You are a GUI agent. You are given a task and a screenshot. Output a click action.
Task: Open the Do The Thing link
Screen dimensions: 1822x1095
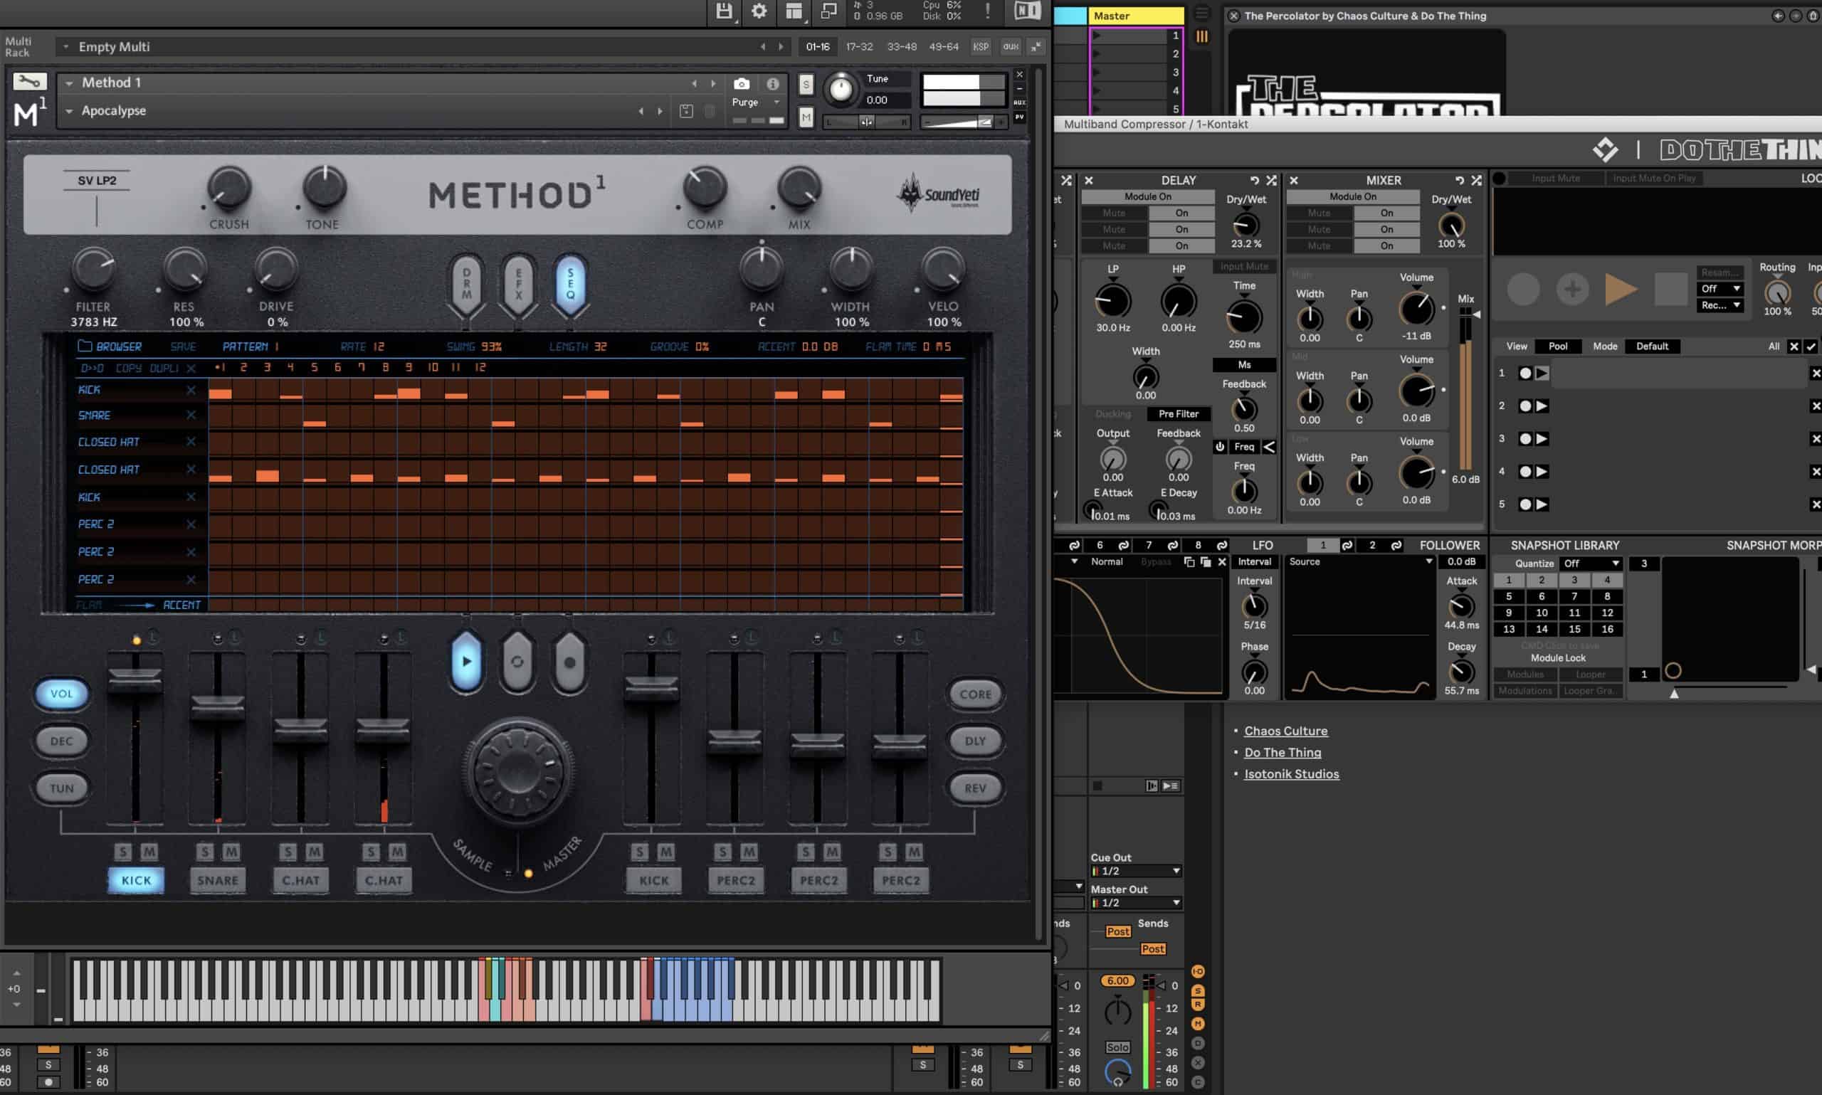pyautogui.click(x=1283, y=753)
